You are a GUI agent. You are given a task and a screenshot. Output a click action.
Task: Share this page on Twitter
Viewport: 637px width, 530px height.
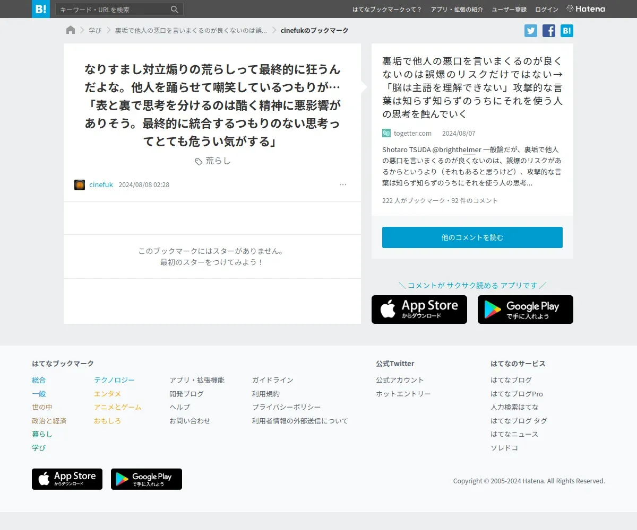point(531,31)
